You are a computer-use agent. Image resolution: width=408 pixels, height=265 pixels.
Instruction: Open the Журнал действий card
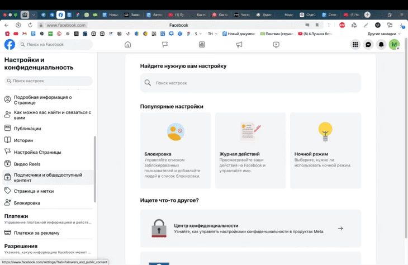pyautogui.click(x=250, y=150)
